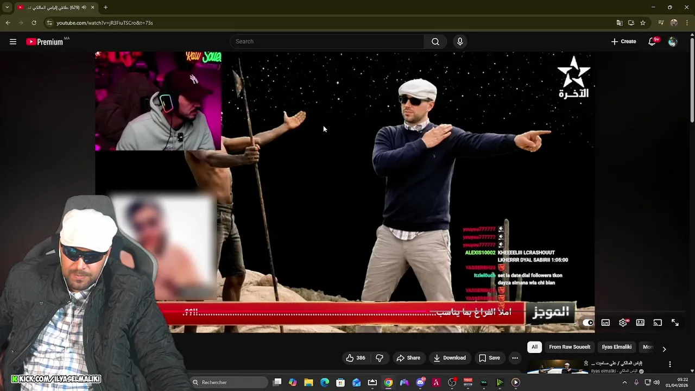This screenshot has width=695, height=391.
Task: Go to the YouTube Premium home logo
Action: tap(45, 42)
